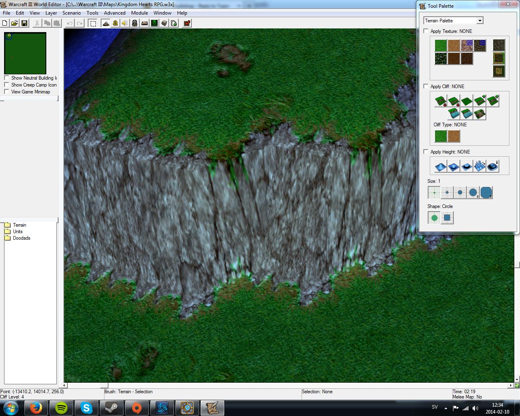
Task: Open the Campaign Editor icon
Action: click(x=145, y=23)
